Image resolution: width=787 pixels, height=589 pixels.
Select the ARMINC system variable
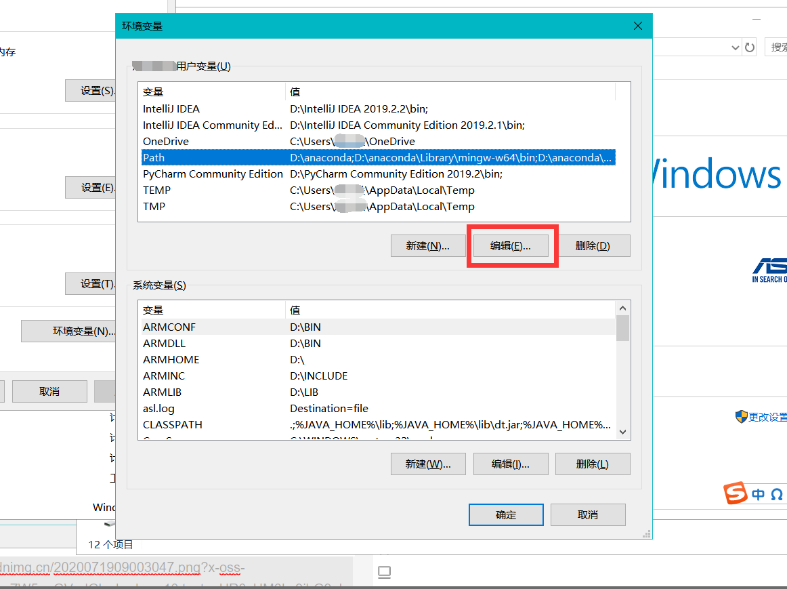coord(379,375)
